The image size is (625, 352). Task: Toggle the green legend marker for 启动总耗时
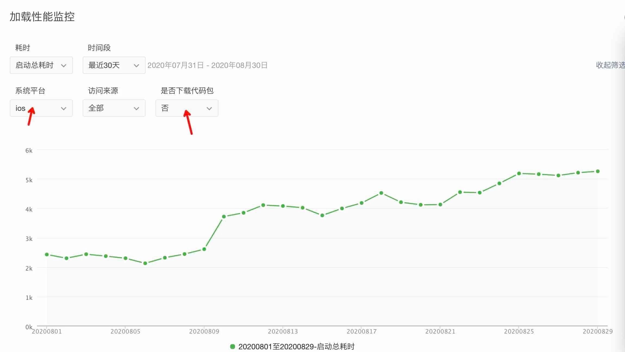233,347
